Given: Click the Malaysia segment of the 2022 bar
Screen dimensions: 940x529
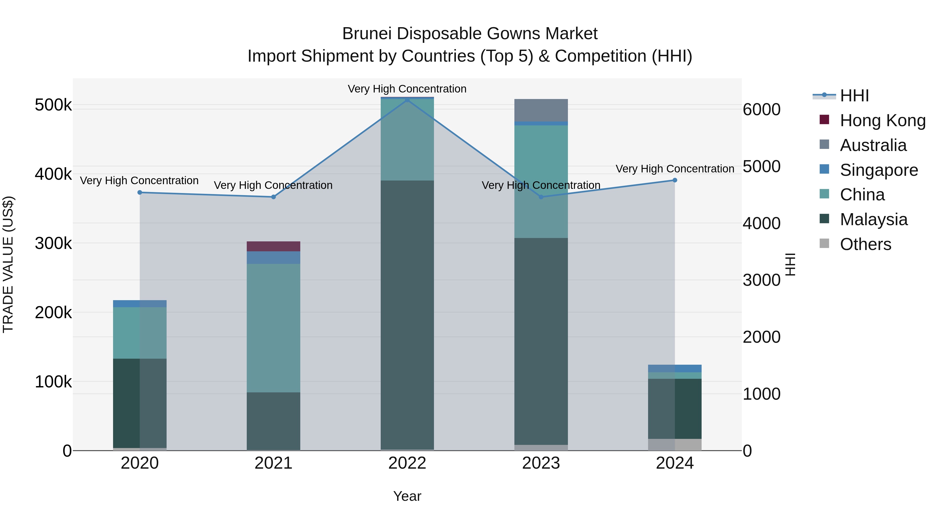Looking at the screenshot, I should 407,315.
